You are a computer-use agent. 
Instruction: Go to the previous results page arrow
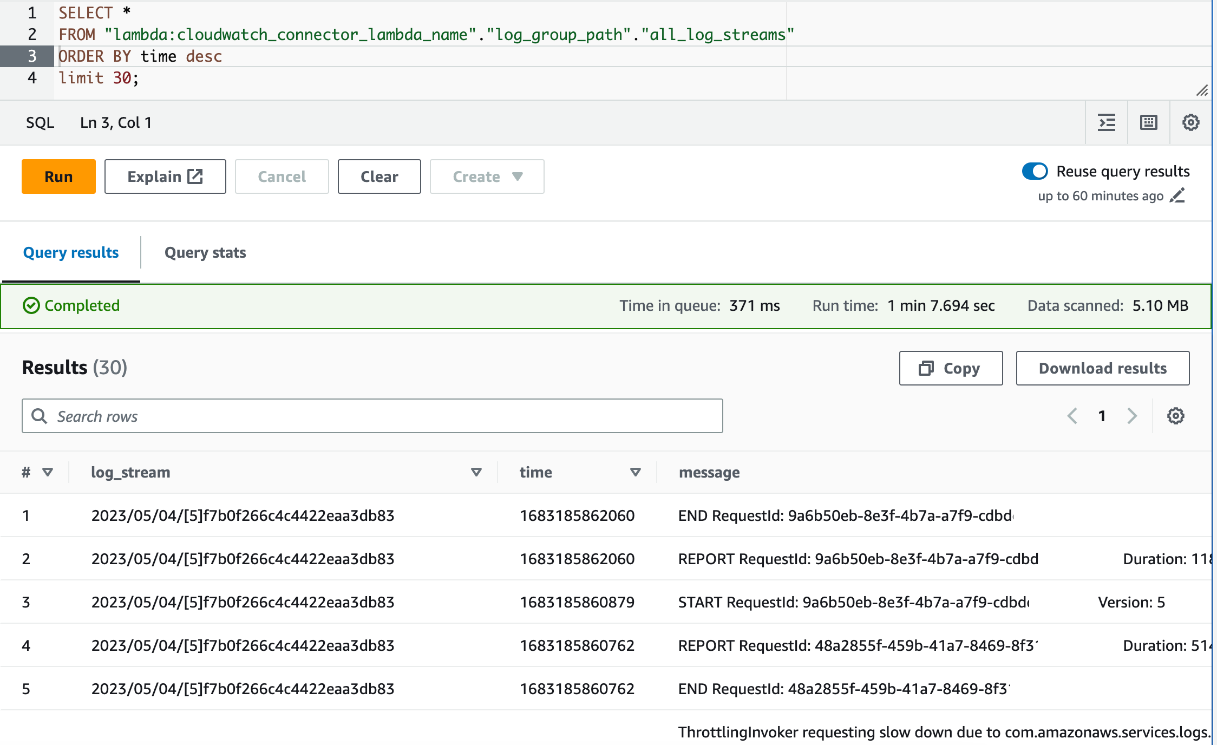(1072, 416)
